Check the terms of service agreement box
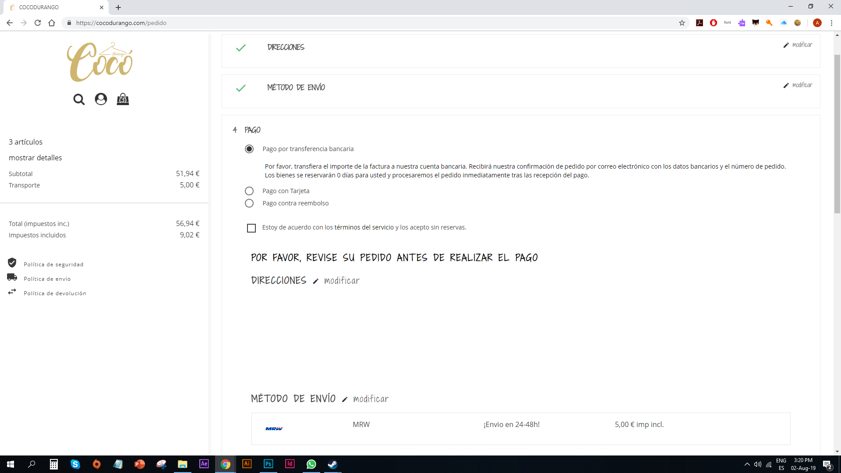The width and height of the screenshot is (841, 473). [251, 228]
